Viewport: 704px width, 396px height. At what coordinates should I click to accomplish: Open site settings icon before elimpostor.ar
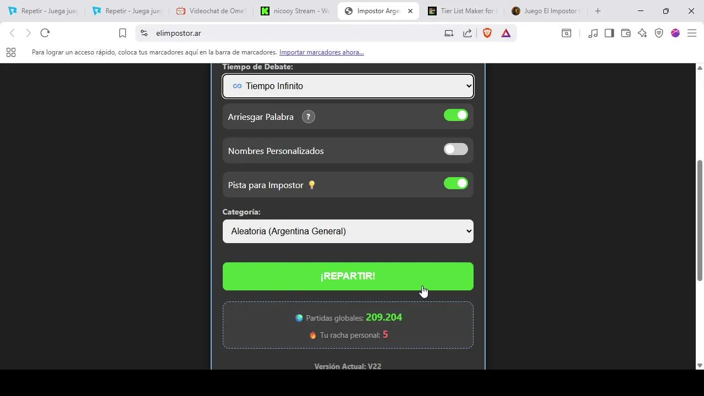(144, 33)
